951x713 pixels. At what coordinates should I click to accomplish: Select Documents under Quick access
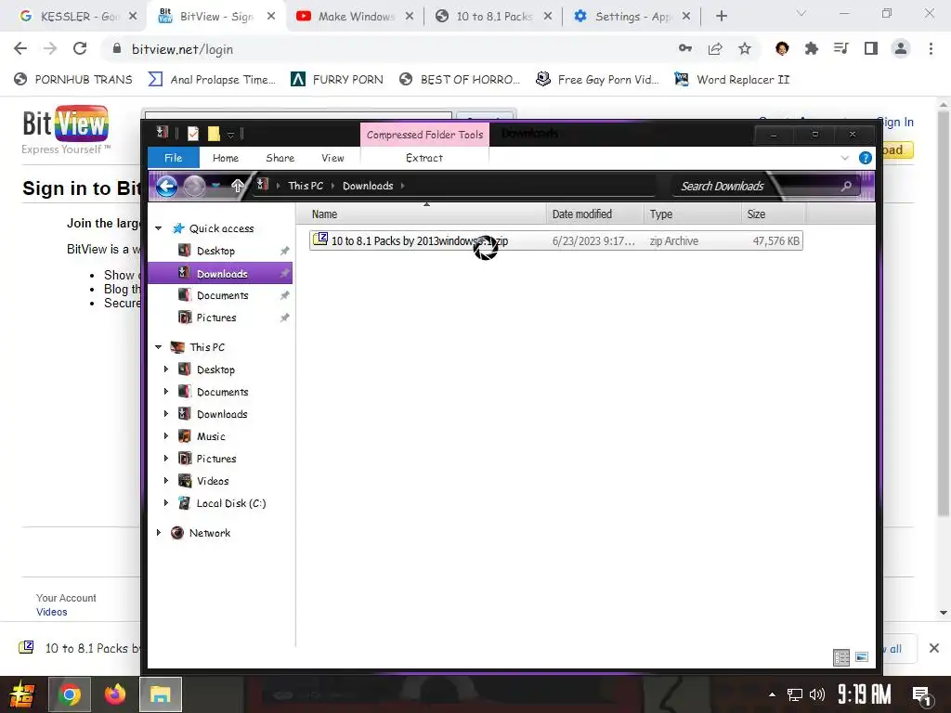coord(220,296)
